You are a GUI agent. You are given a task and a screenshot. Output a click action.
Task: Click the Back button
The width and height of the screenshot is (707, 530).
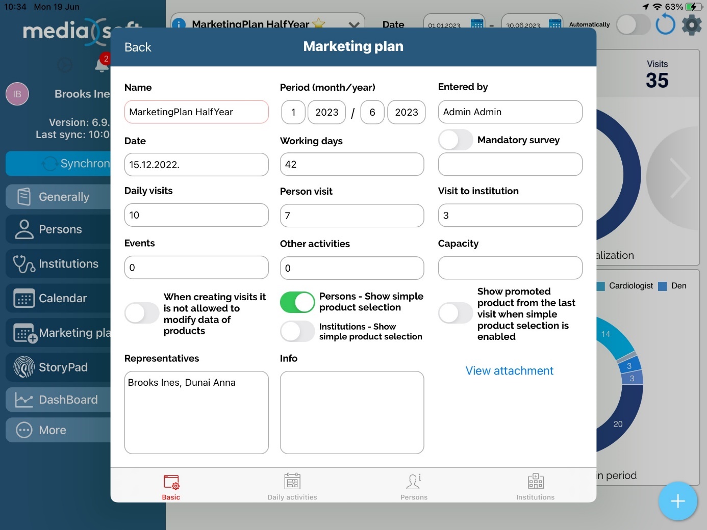tap(138, 47)
